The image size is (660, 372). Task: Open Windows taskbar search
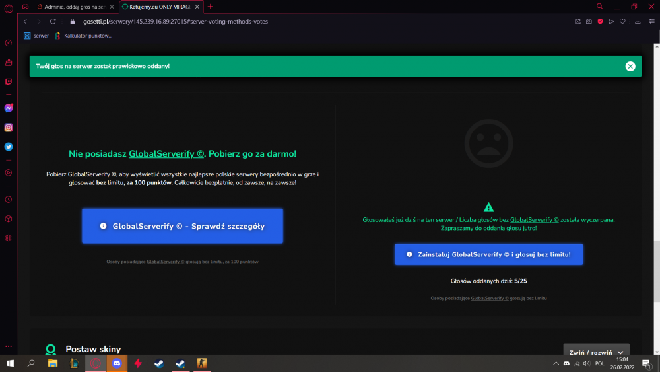(x=31, y=363)
